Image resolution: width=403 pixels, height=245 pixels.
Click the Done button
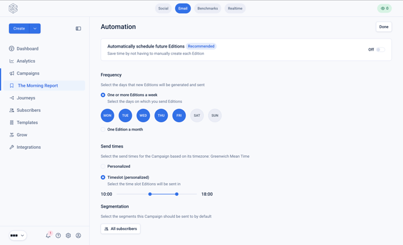pos(384,26)
